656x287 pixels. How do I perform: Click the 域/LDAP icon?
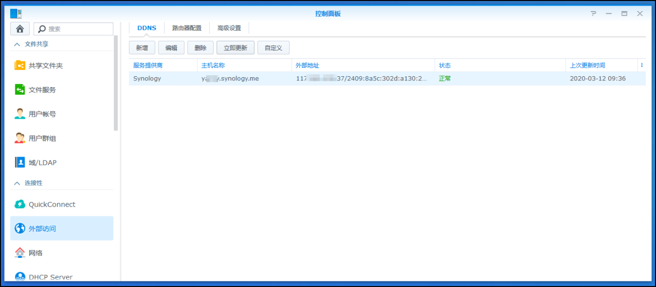click(20, 162)
